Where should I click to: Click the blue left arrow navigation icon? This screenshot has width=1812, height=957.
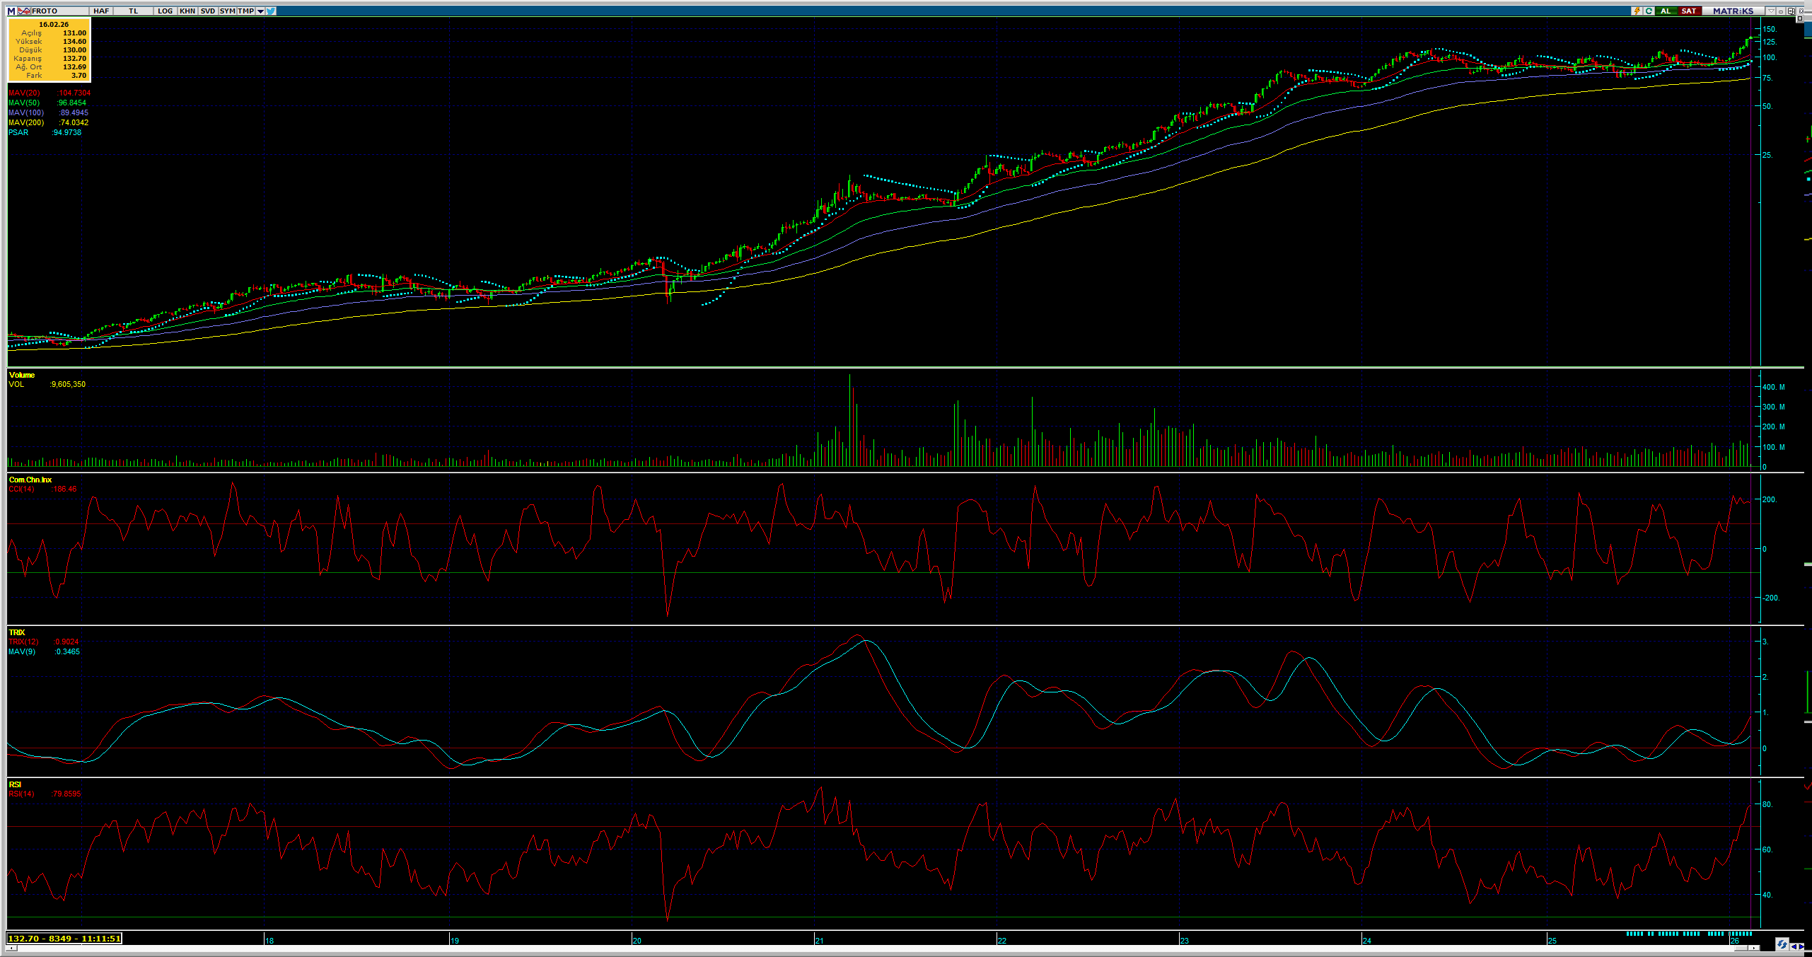1794,946
